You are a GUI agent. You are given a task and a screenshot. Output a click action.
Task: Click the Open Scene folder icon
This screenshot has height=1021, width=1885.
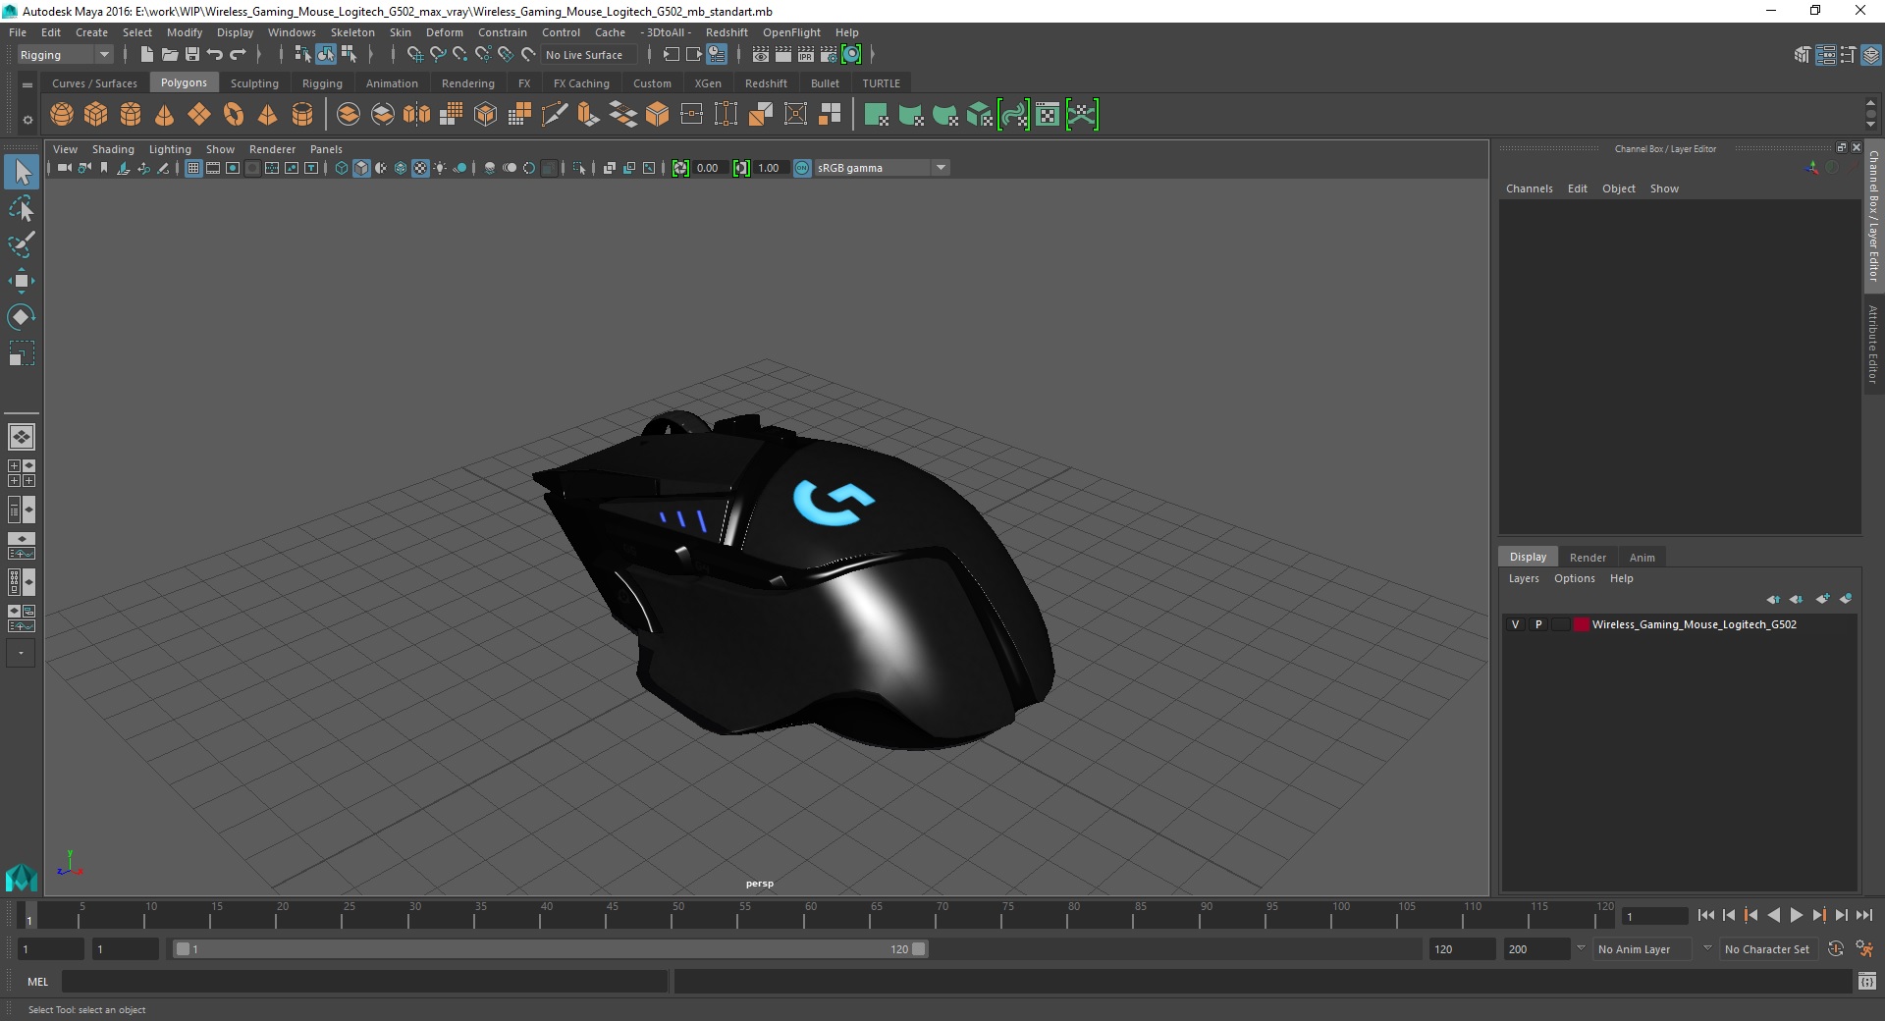pyautogui.click(x=170, y=55)
